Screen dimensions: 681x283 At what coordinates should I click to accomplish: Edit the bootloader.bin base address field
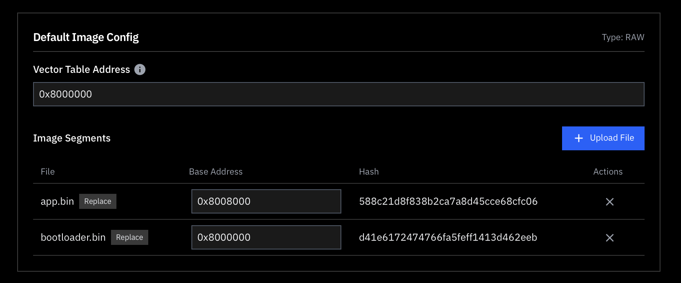266,237
